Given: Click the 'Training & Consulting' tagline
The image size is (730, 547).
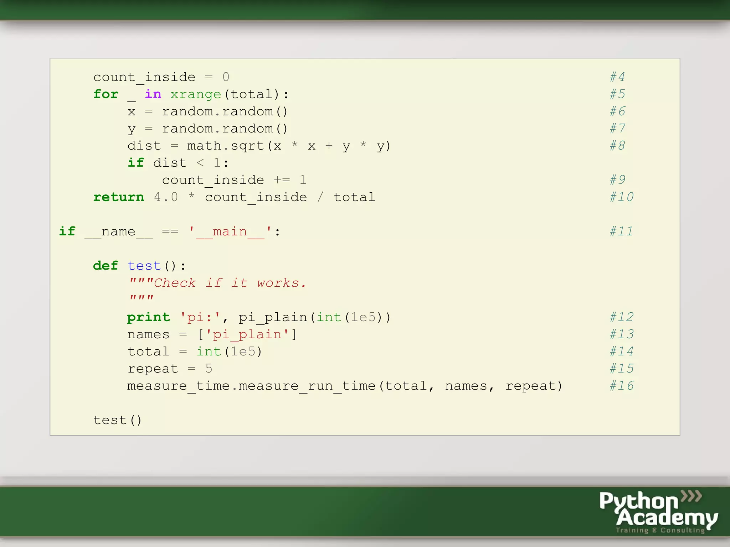Looking at the screenshot, I should click(660, 530).
